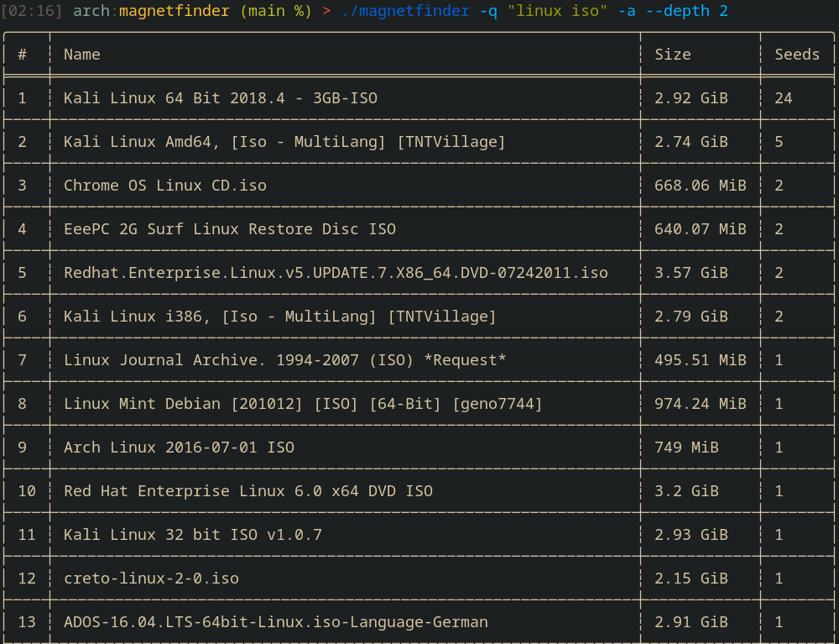Viewport: 839px width, 644px height.
Task: Click row number "13" in the # column
Action: pos(27,622)
